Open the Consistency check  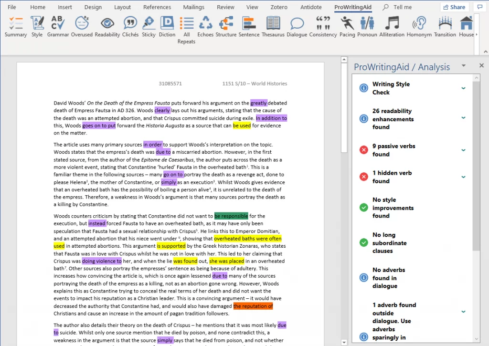pos(323,27)
